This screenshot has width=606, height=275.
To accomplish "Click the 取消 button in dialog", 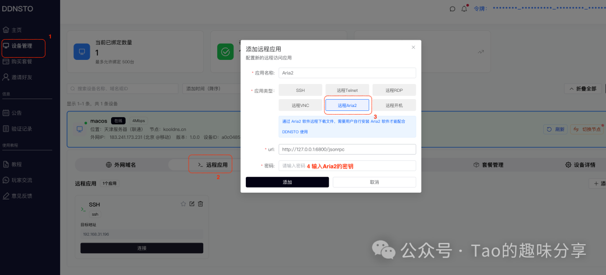I will tap(374, 182).
